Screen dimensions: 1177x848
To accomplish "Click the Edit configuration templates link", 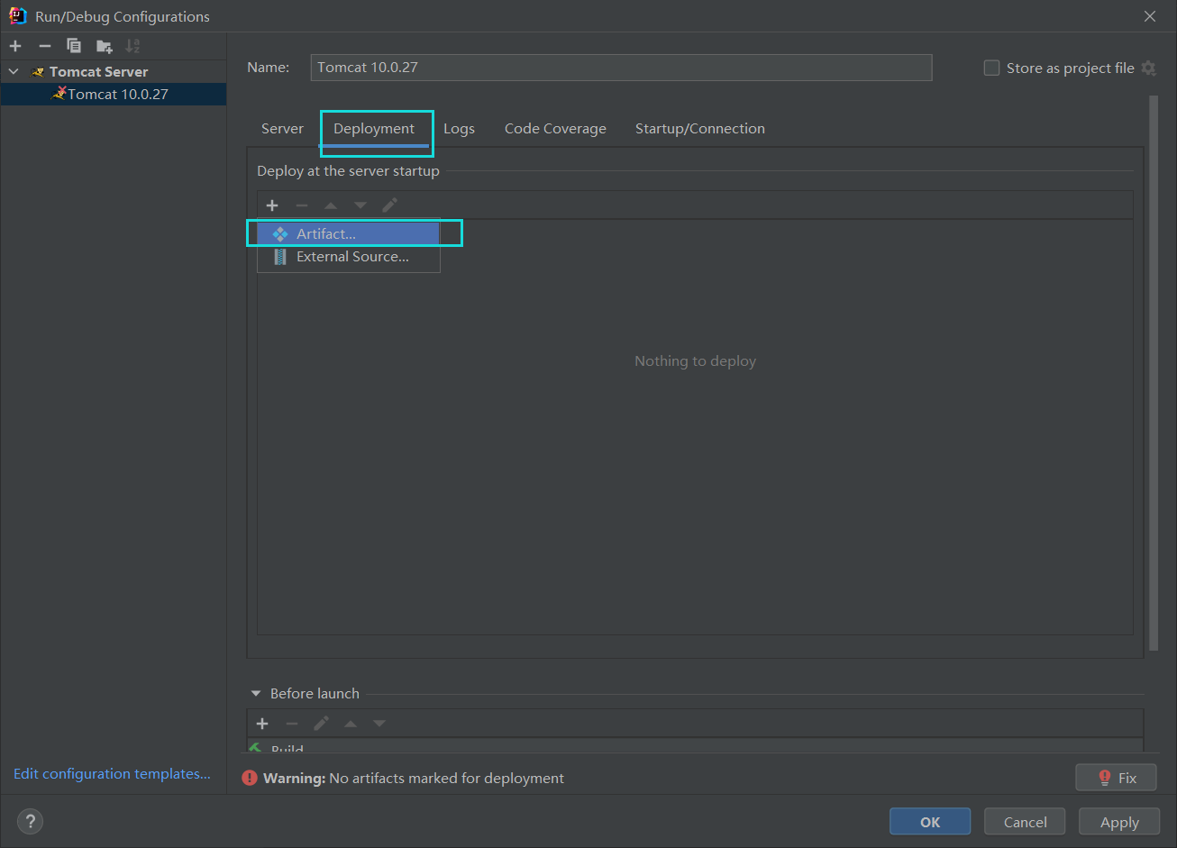I will [112, 773].
